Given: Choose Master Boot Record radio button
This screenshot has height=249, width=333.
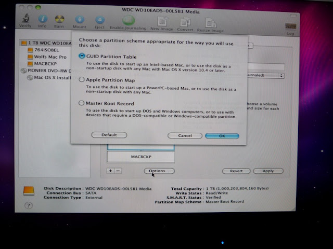Looking at the screenshot, I should tap(81, 103).
